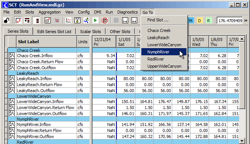Screen dimensions: 250x144
Task: Click series icon for LowerWideCanyon.Inflow
Action: pos(12,102)
